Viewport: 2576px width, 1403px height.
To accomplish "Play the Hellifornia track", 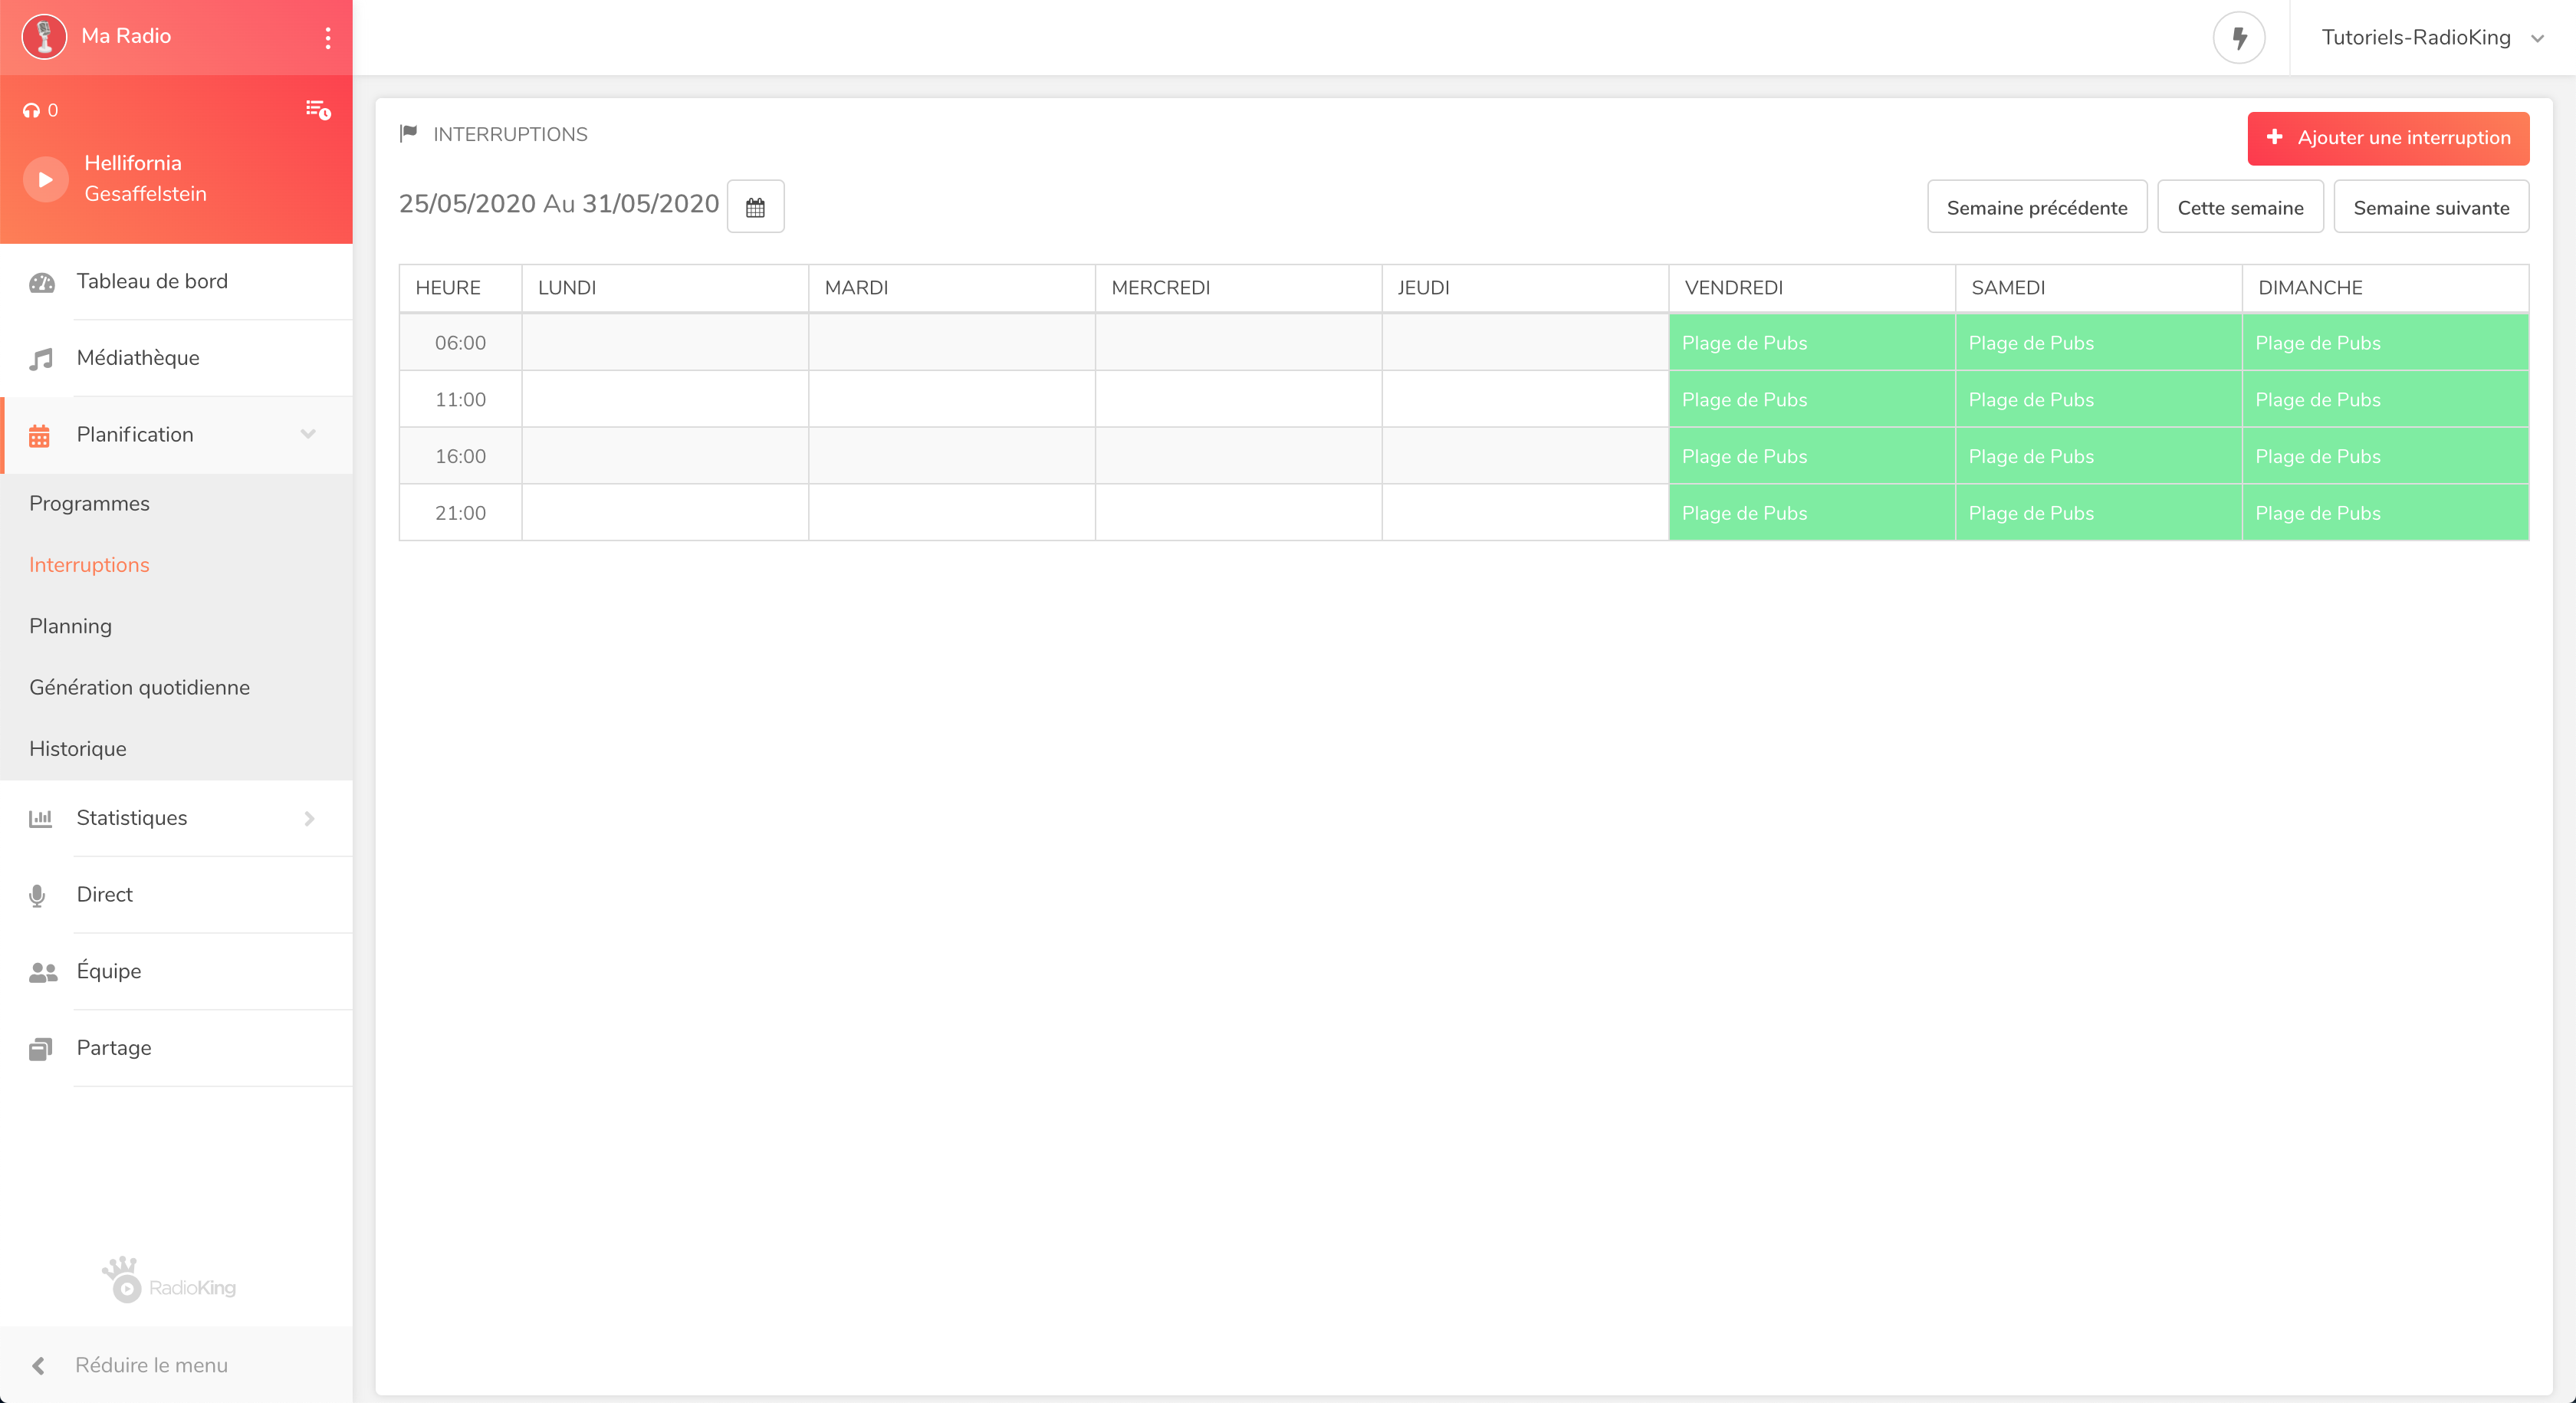I will tap(45, 179).
